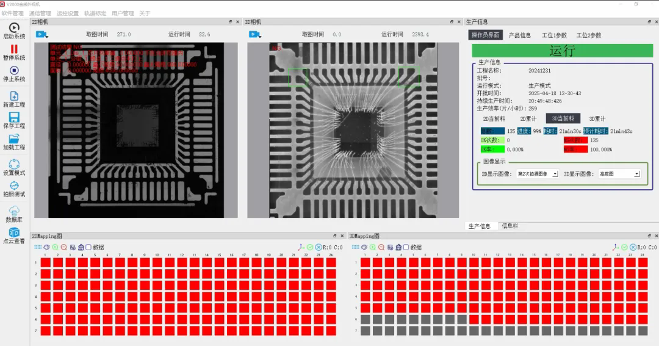Screen dimensions: 659x346
Task: Create a new project via 新建工程
Action: coord(14,96)
